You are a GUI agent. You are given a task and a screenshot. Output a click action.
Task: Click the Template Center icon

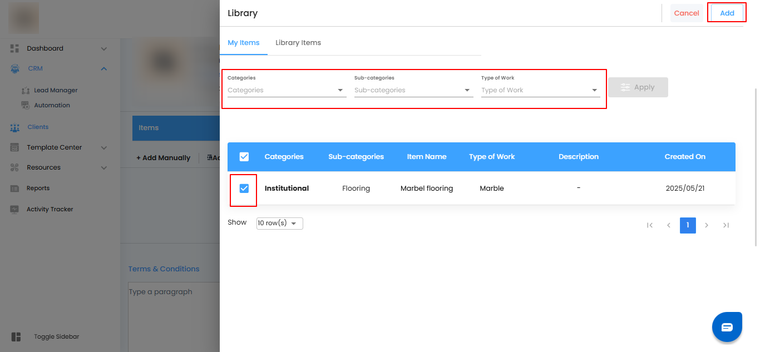point(15,147)
